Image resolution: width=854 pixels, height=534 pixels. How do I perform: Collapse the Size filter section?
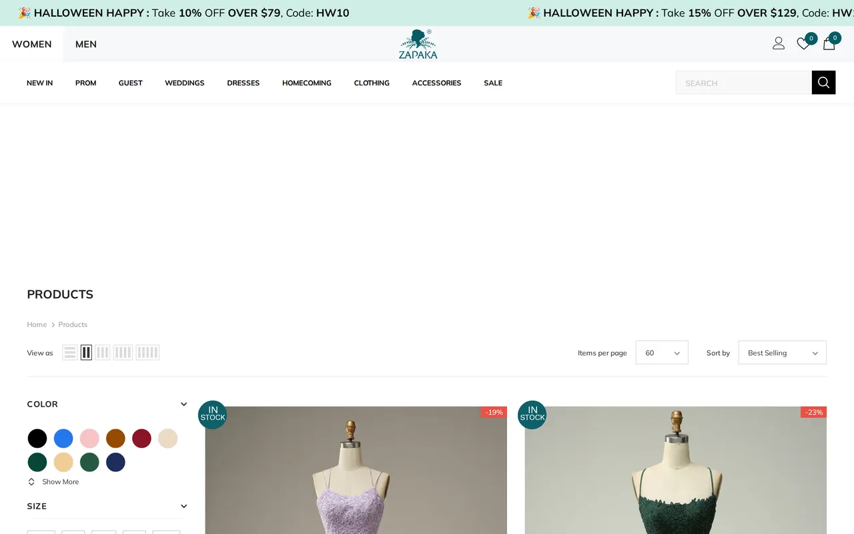[183, 506]
